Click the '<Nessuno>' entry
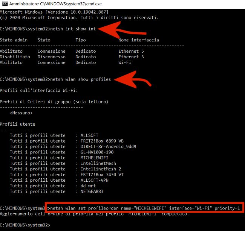 [21, 113]
